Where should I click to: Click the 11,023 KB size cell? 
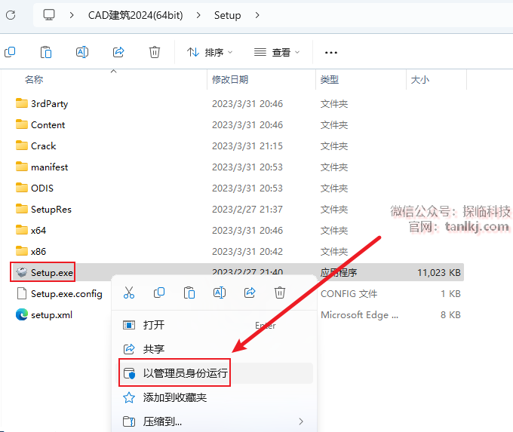point(439,272)
